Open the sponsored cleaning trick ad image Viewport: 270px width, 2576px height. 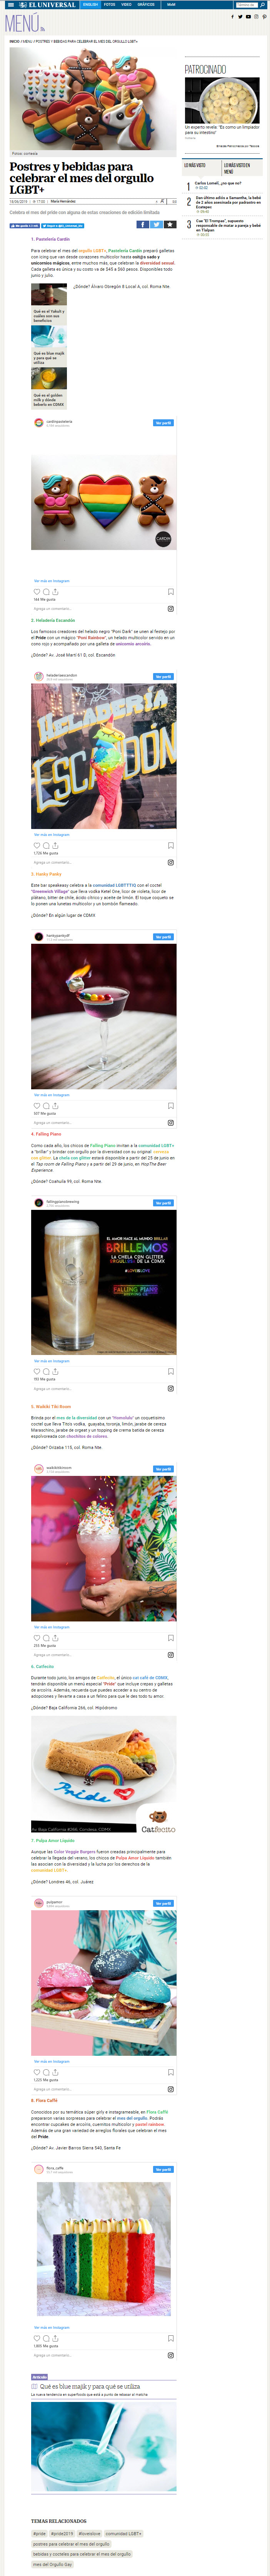222,100
